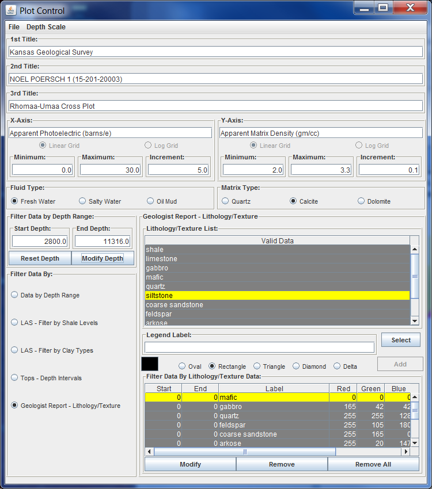Click filter table horizontal scroll left arrow
Screen dimensions: 432x489
[x=149, y=452]
